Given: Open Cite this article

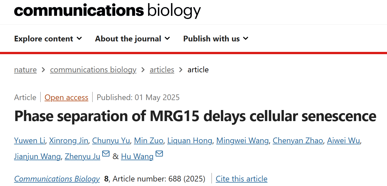Looking at the screenshot, I should pyautogui.click(x=242, y=179).
